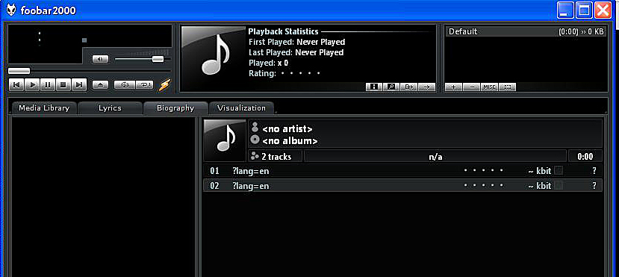This screenshot has height=277, width=619.
Task: Click the tracks count dots icon
Action: pyautogui.click(x=255, y=156)
